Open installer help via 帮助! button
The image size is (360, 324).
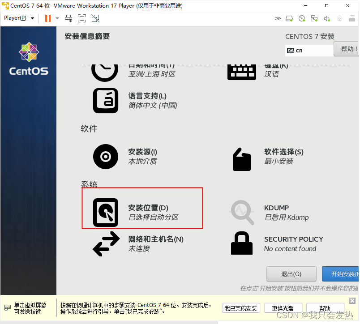[x=346, y=49]
